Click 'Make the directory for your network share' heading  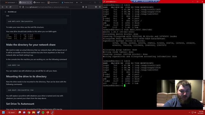(x=31, y=45)
